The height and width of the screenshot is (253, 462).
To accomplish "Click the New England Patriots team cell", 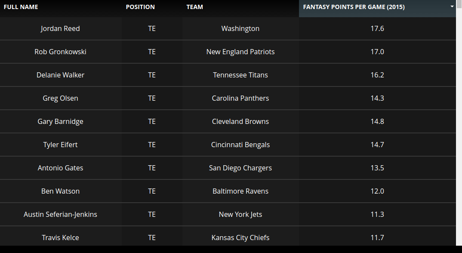I will 240,52.
